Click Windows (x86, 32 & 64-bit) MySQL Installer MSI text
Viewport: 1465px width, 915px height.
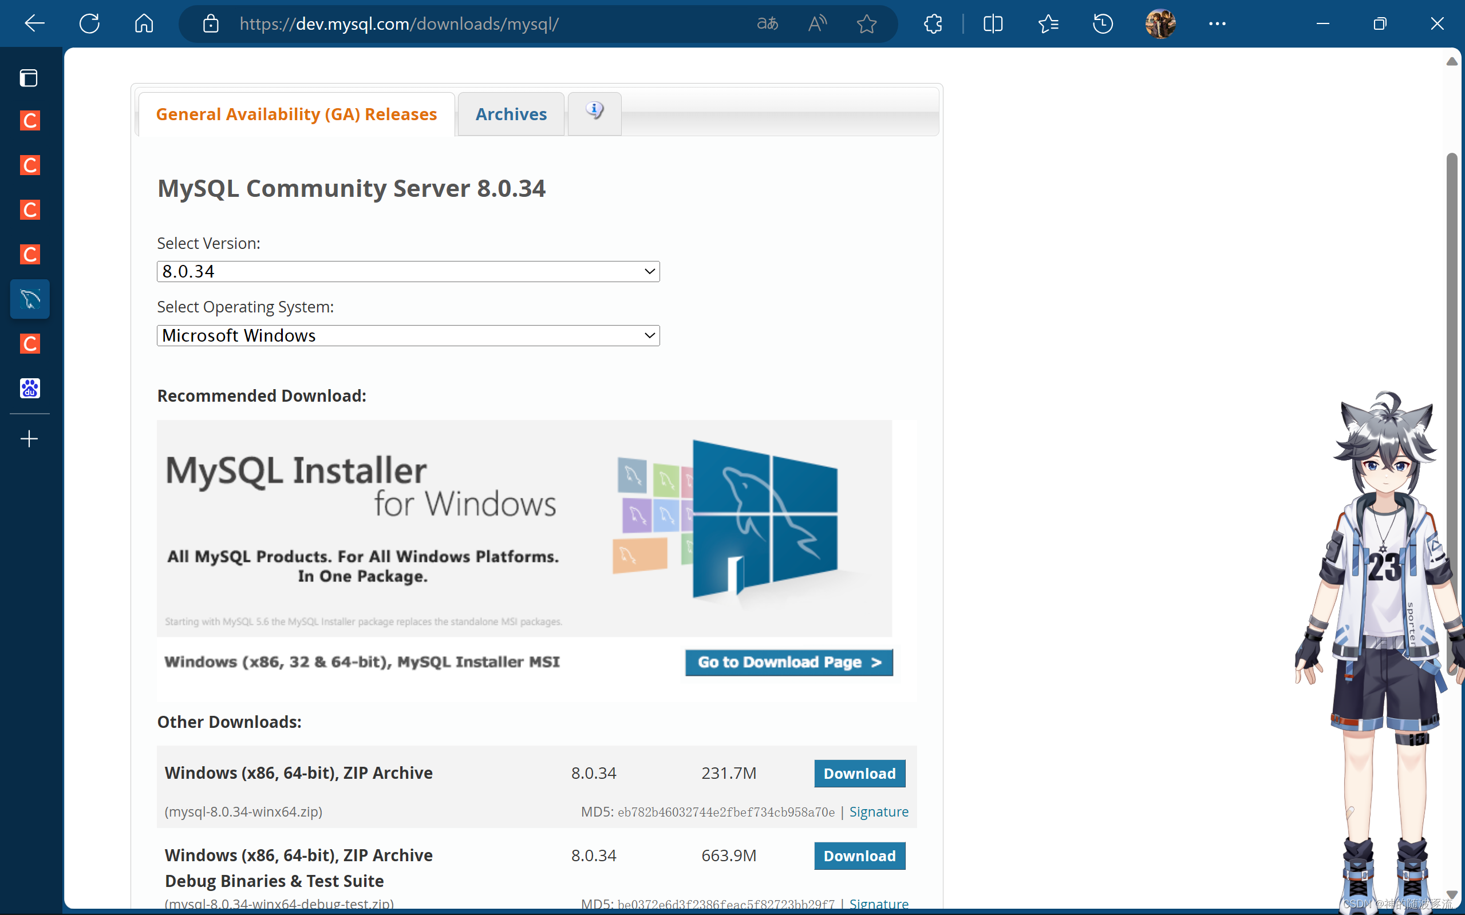coord(362,662)
